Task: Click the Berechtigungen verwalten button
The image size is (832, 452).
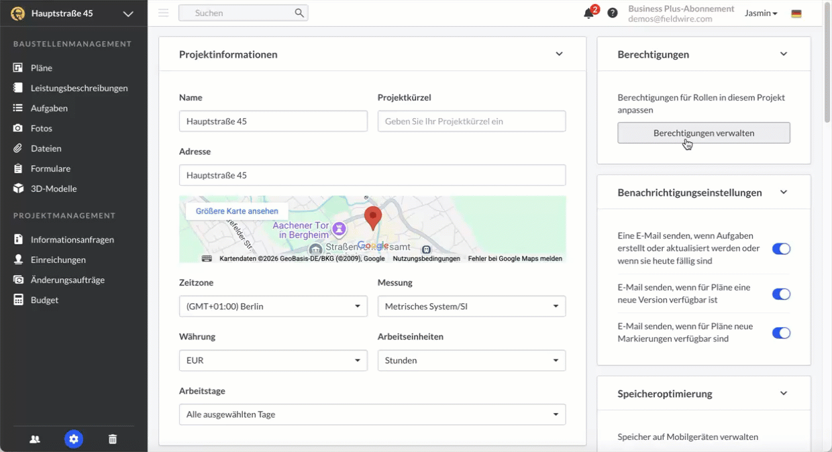Action: coord(703,133)
